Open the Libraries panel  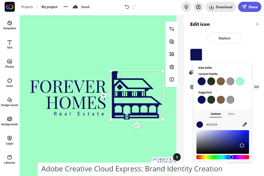point(10,160)
